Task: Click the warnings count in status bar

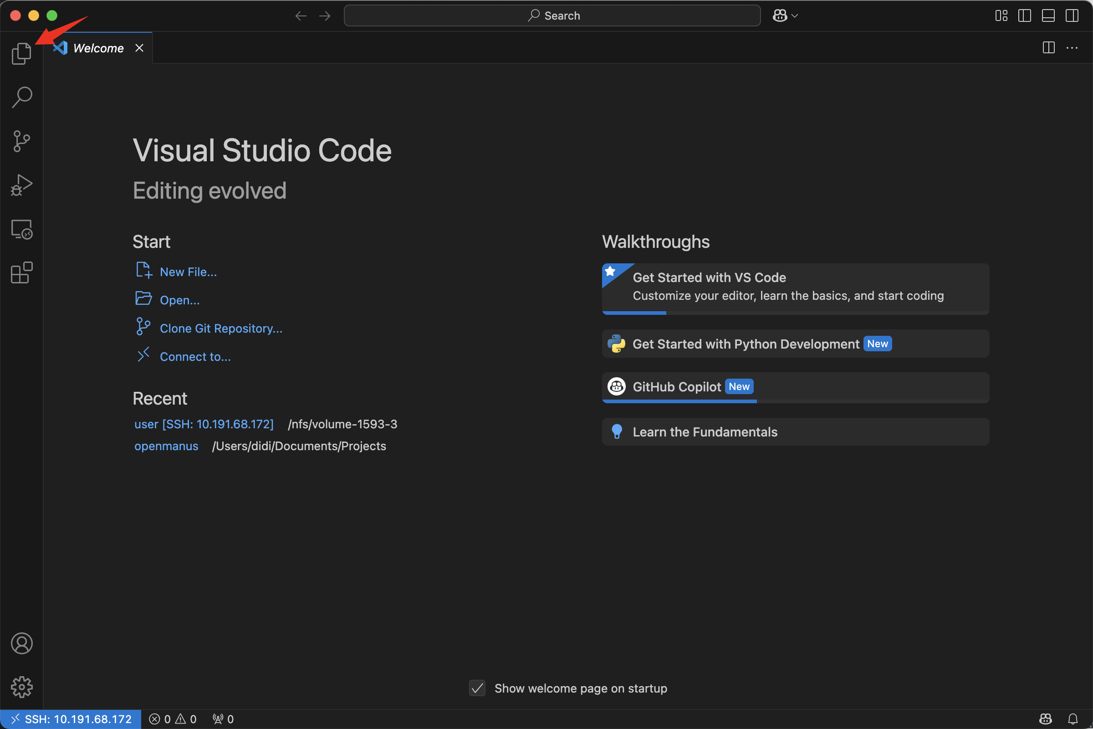Action: point(186,719)
